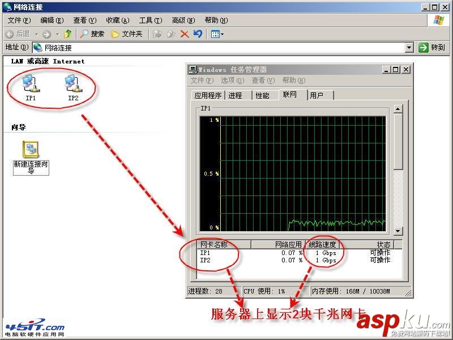The width and height of the screenshot is (453, 340).
Task: Click graph scrollbar up arrow
Action: coord(398,109)
